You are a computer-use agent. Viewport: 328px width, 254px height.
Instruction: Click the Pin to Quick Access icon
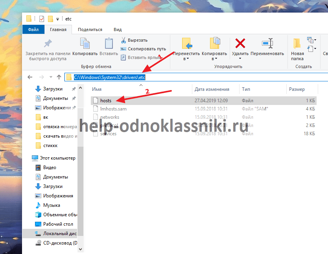point(48,43)
